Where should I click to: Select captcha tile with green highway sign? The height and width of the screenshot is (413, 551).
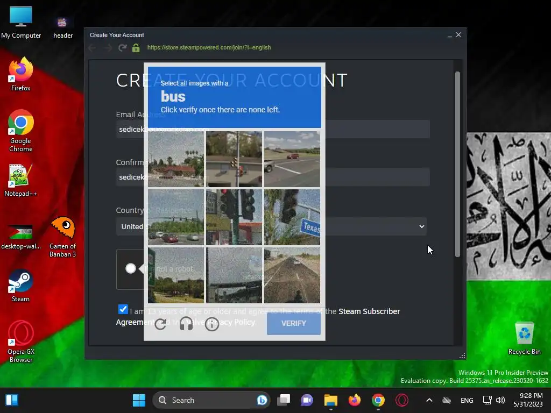pyautogui.click(x=176, y=275)
